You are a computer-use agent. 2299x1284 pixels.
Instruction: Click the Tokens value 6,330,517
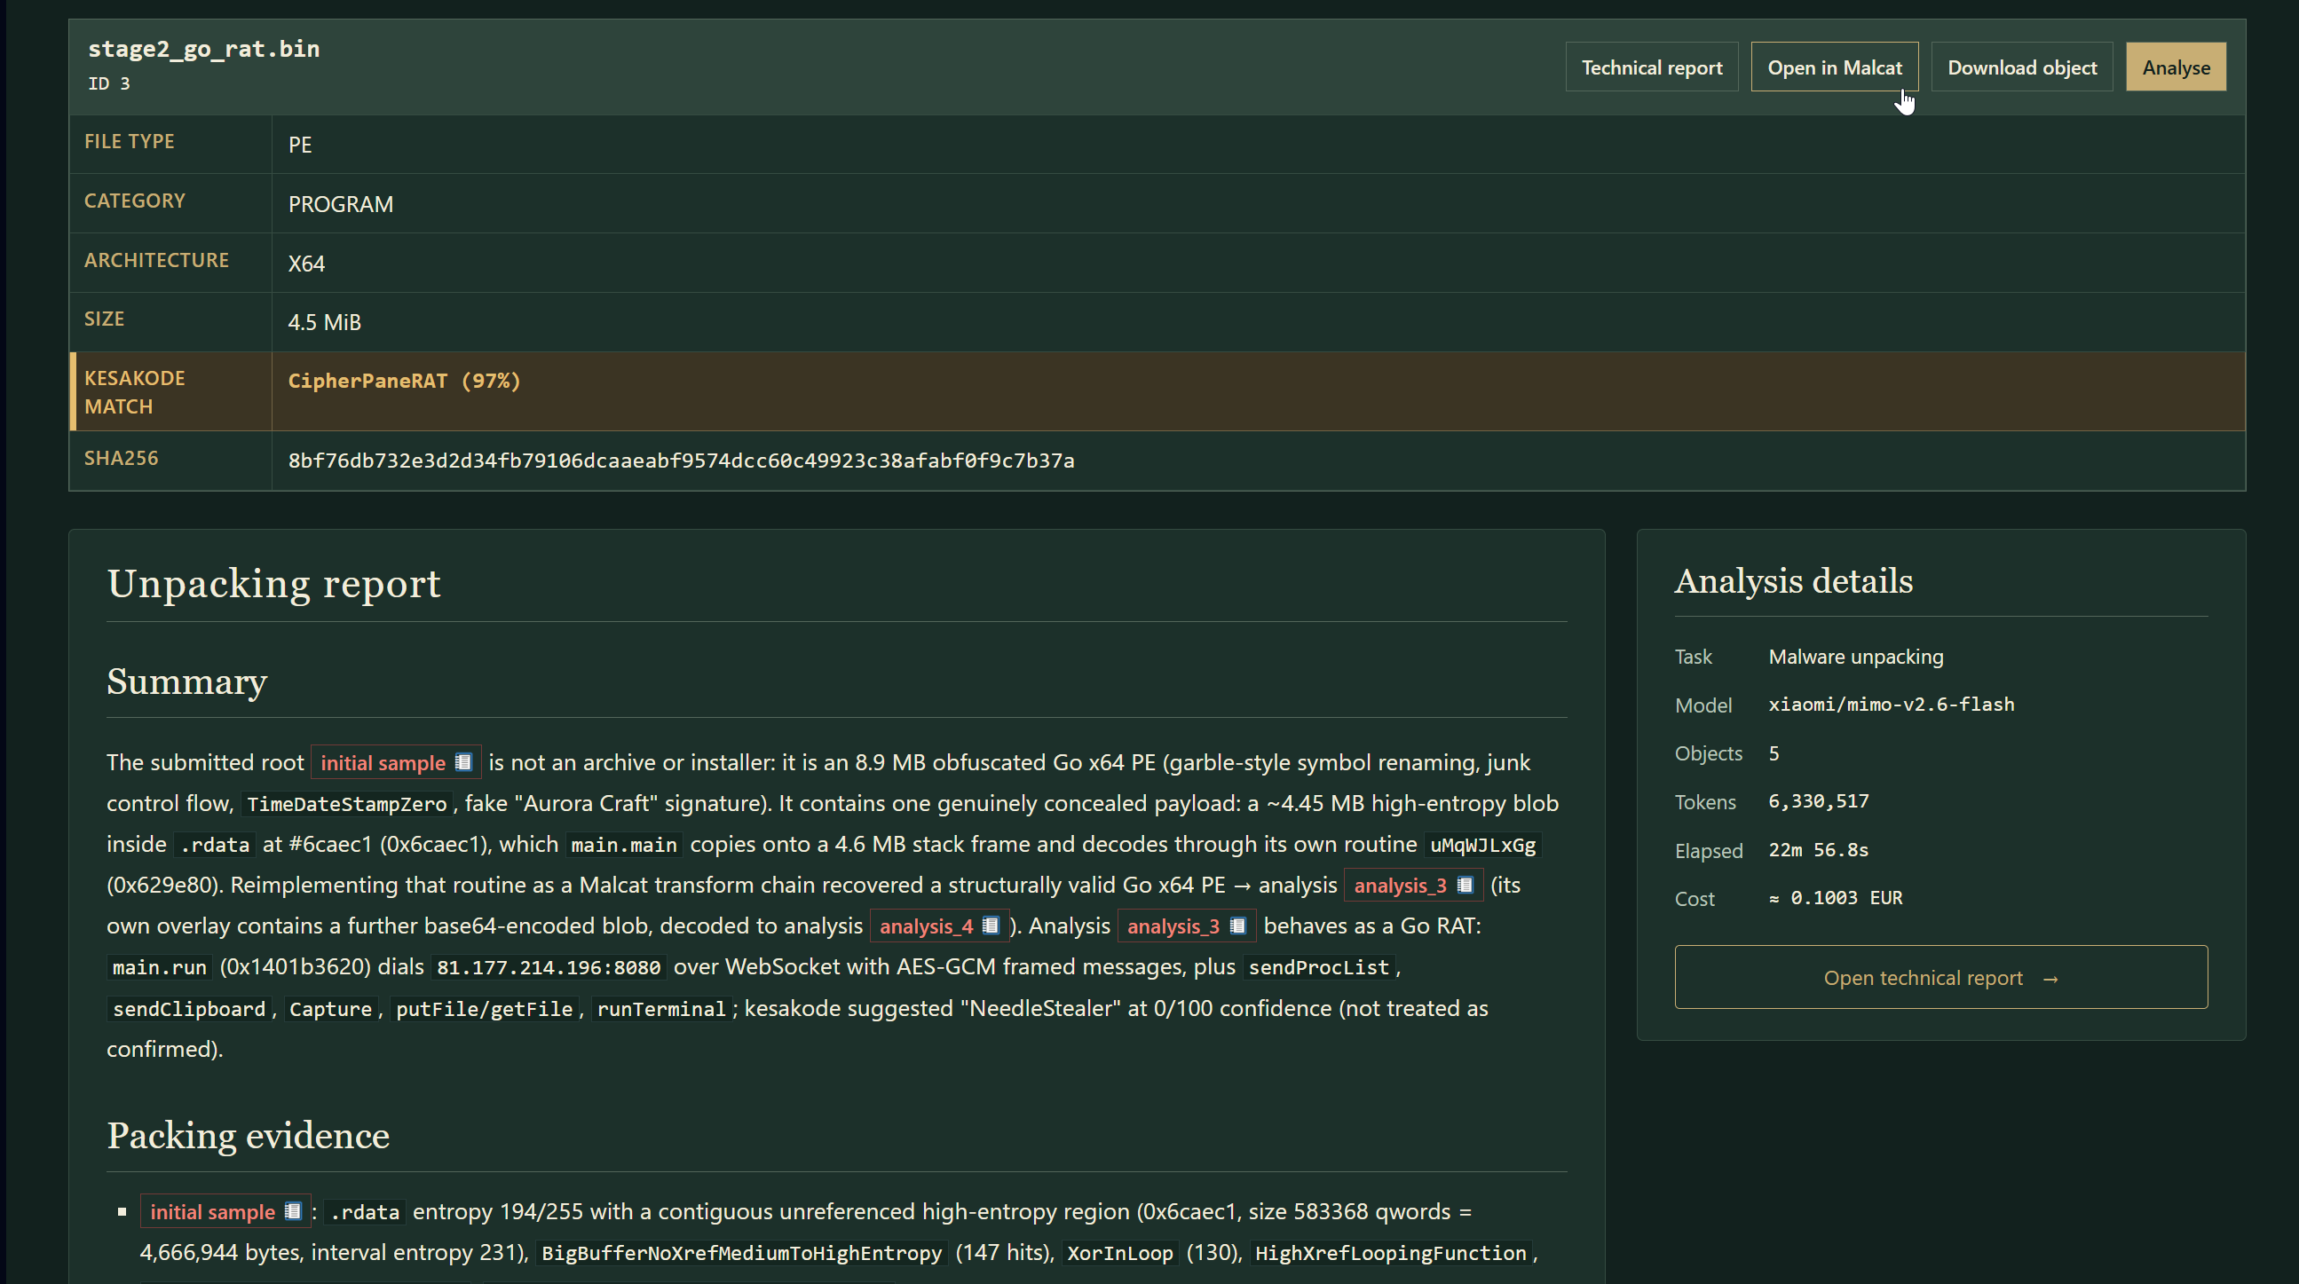tap(1818, 801)
